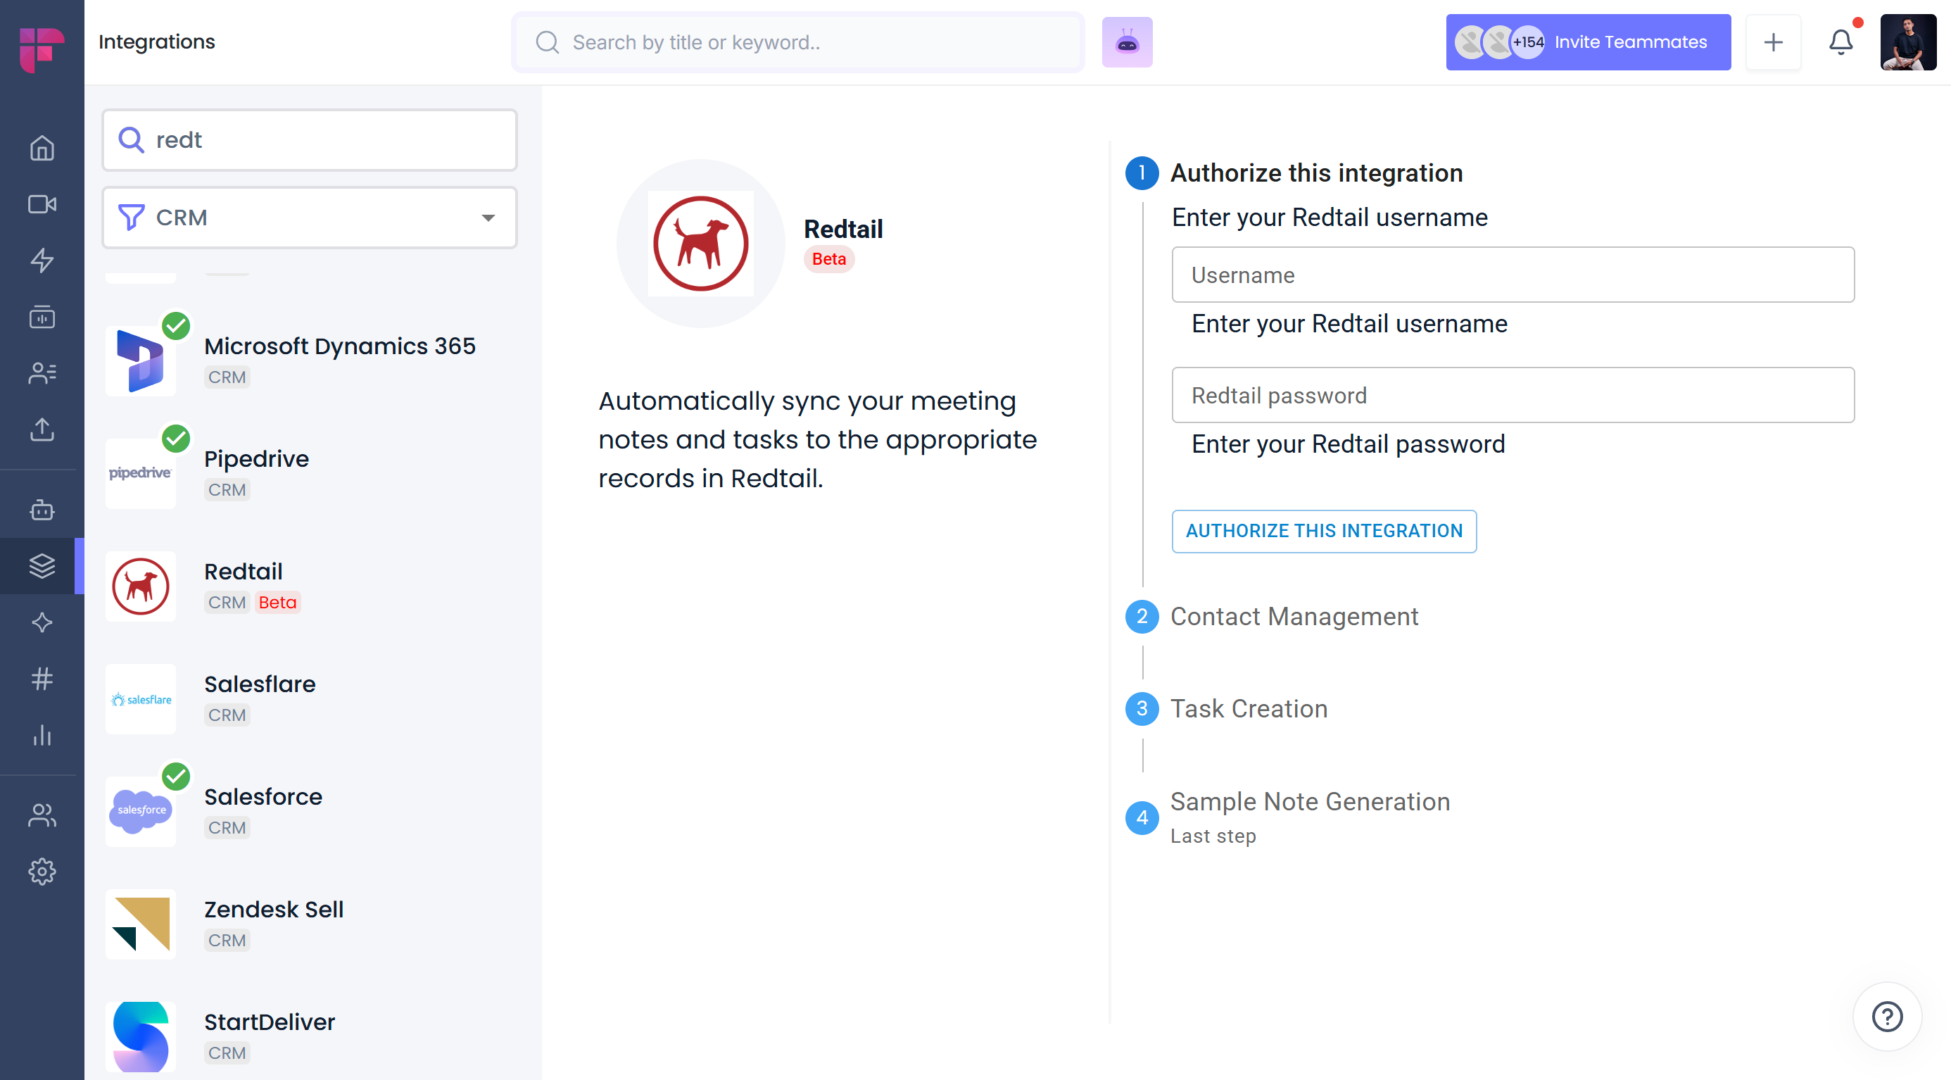This screenshot has width=1951, height=1080.
Task: Click Authorize This Integration button
Action: click(1323, 531)
